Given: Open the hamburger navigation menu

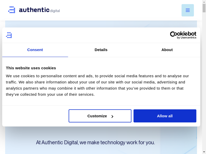Looking at the screenshot, I should [x=187, y=10].
